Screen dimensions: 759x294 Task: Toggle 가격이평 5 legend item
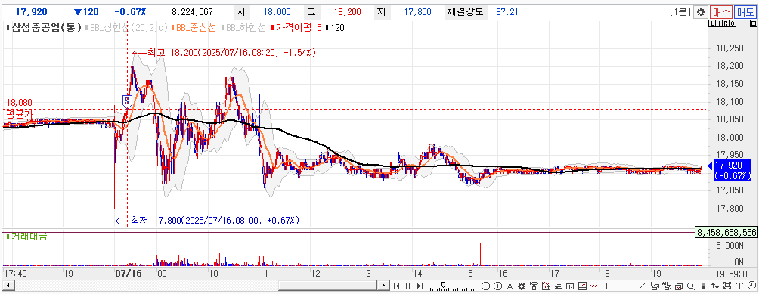(296, 28)
